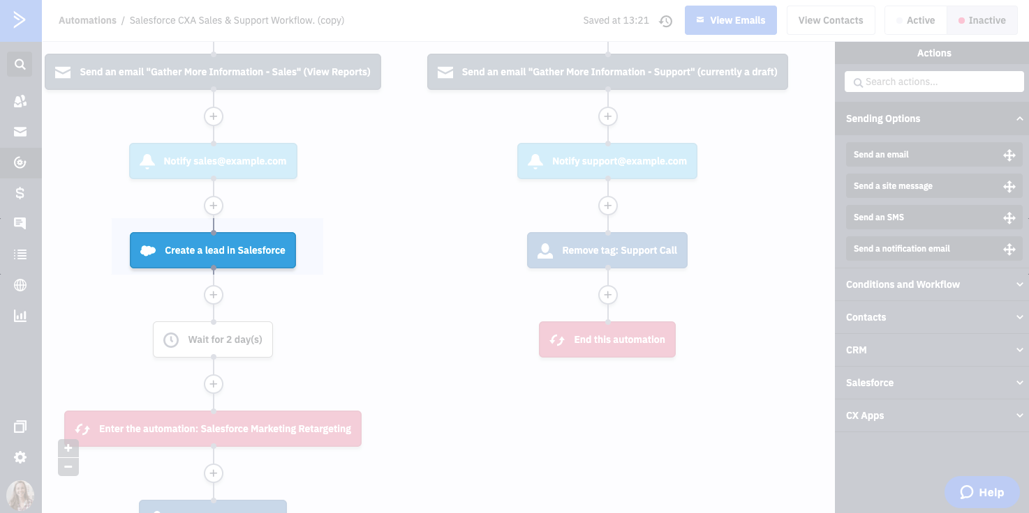This screenshot has width=1029, height=513.
Task: Add step below Salesforce Marketing Retargeting block
Action: pyautogui.click(x=214, y=473)
